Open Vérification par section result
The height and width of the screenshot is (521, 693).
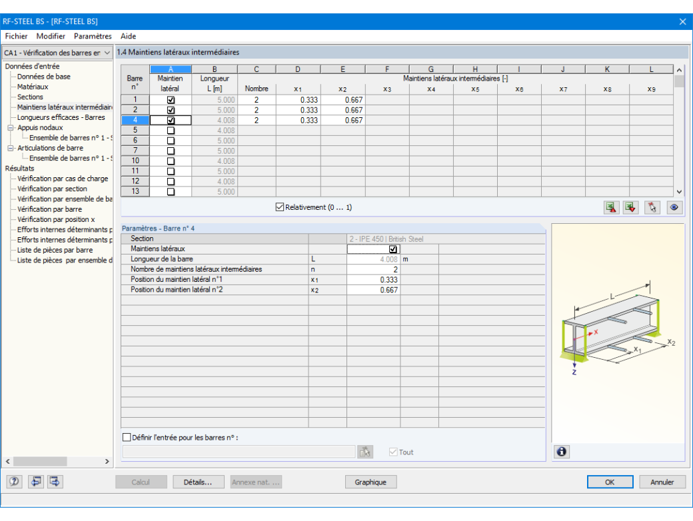tap(52, 189)
